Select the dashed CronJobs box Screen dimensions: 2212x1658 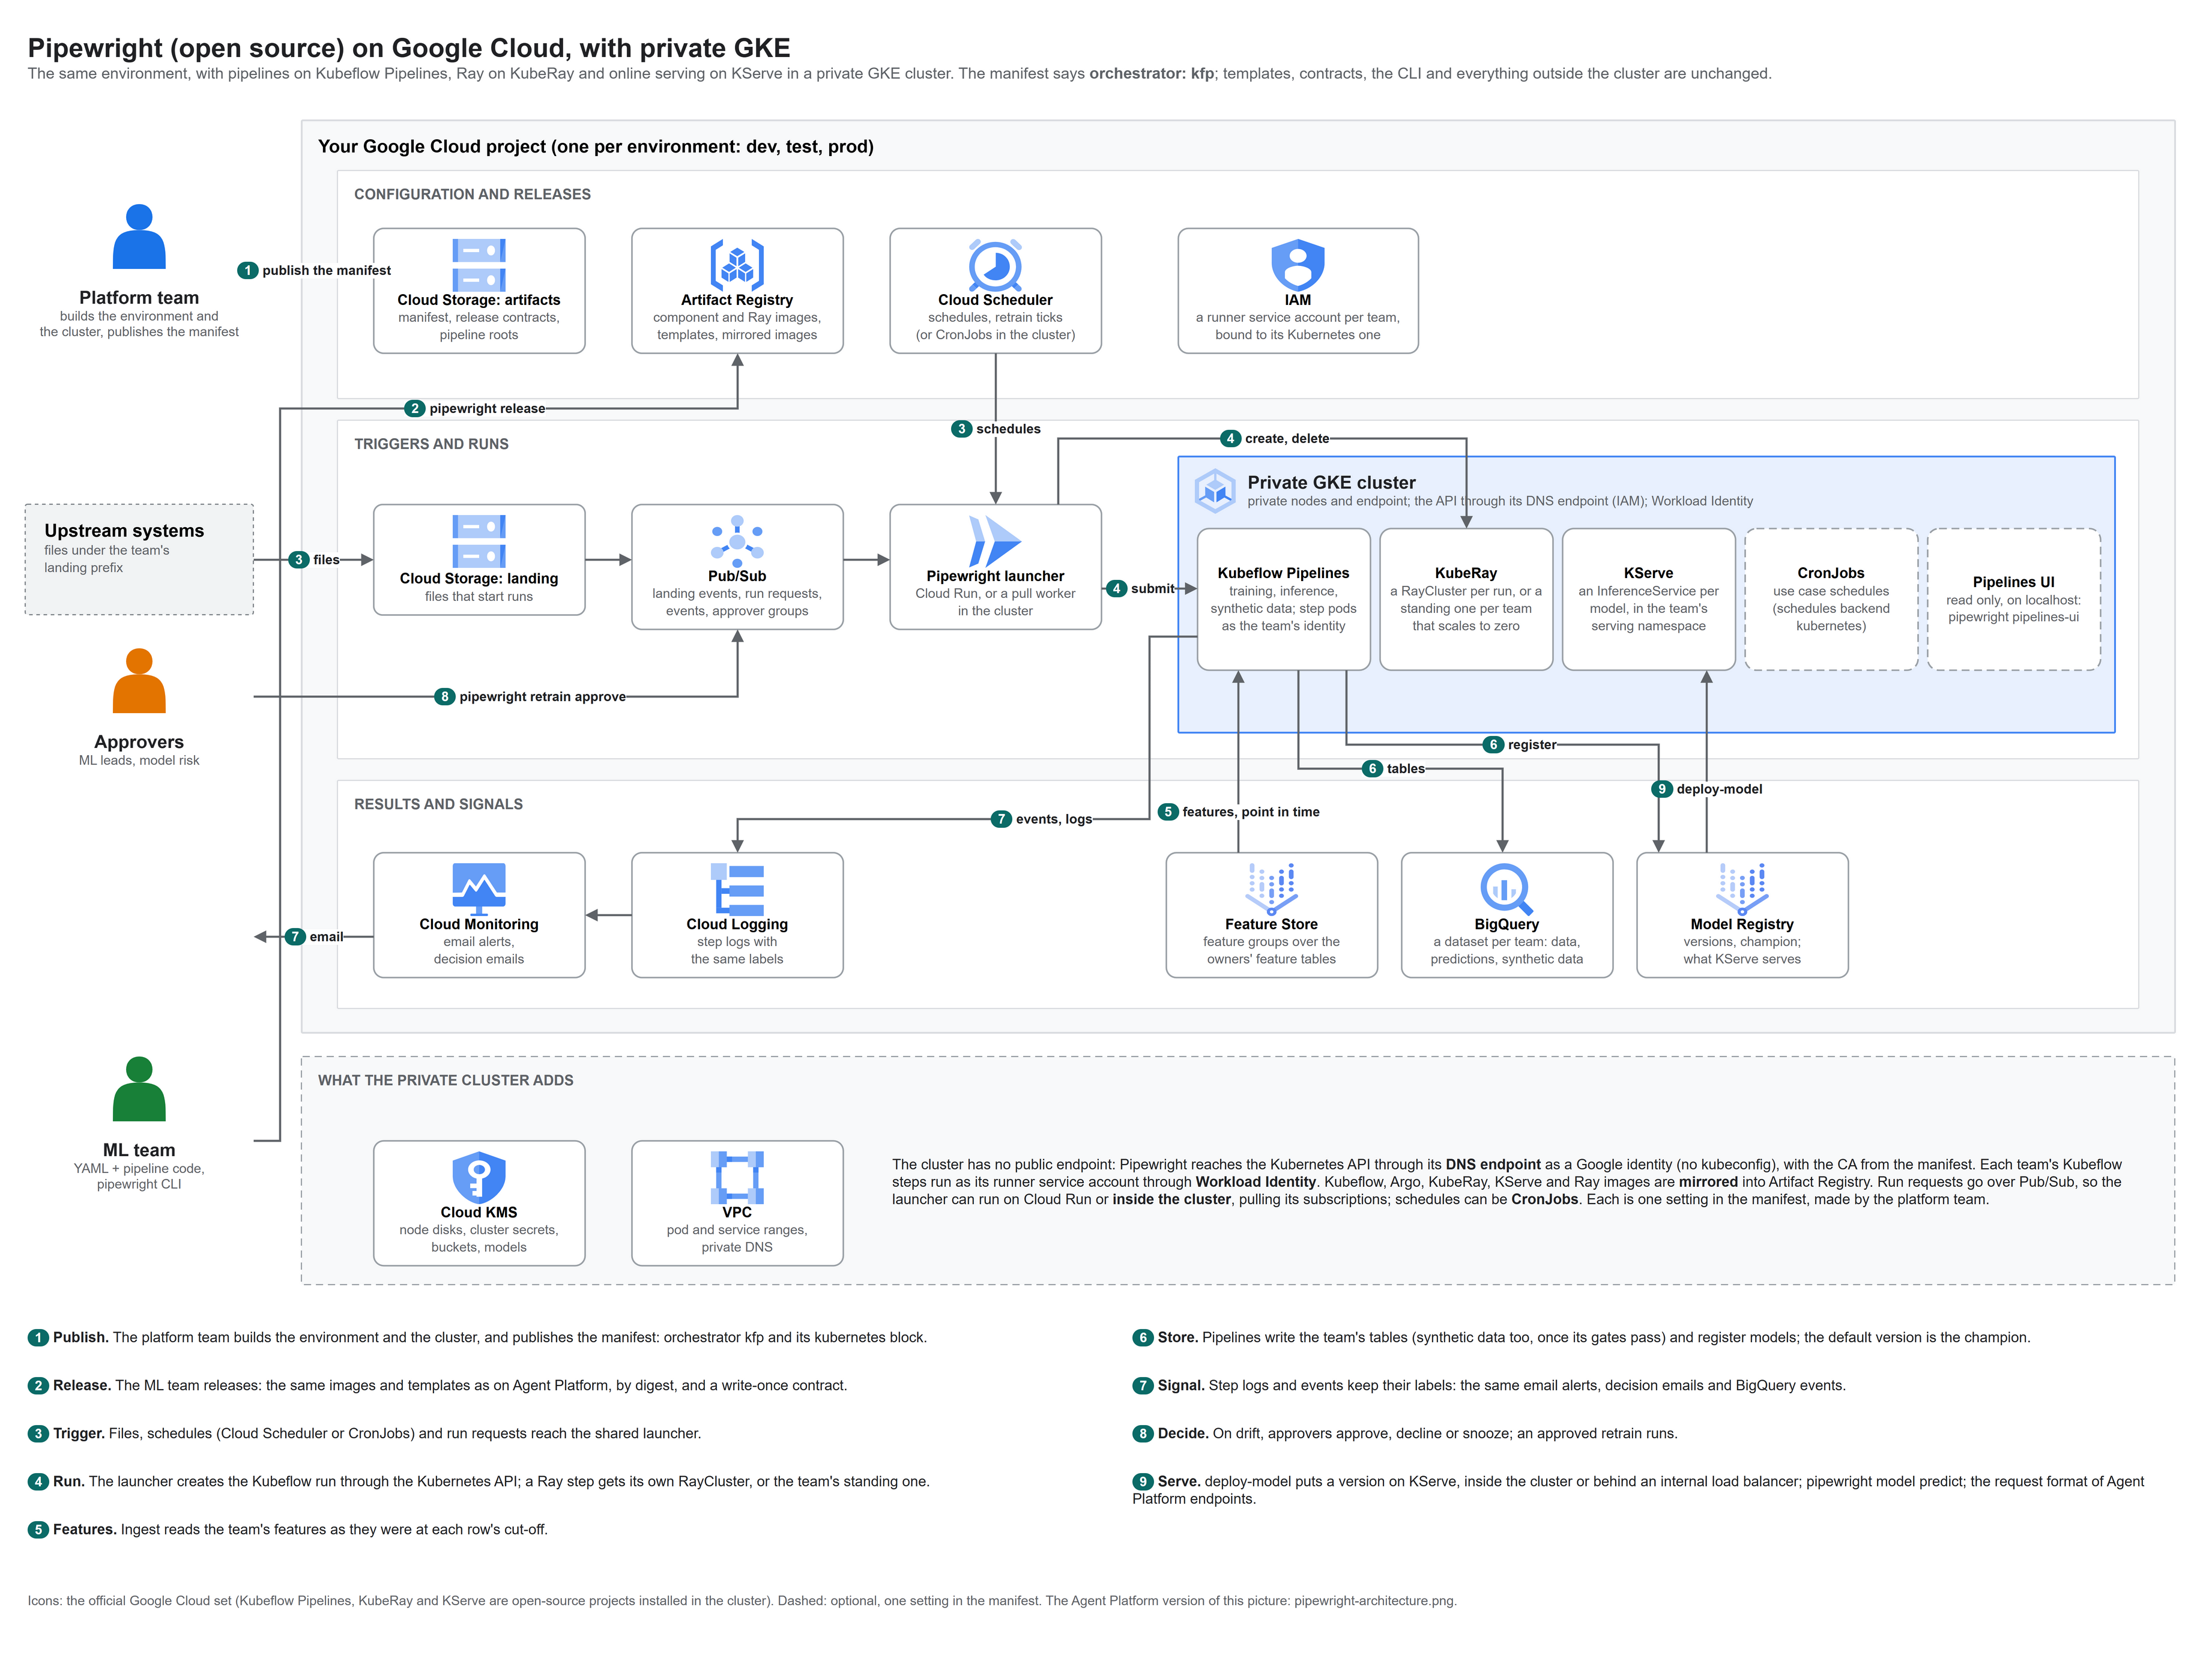[1831, 599]
